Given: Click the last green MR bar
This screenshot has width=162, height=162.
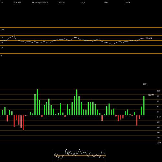Looking at the screenshot, I should click(144, 105).
